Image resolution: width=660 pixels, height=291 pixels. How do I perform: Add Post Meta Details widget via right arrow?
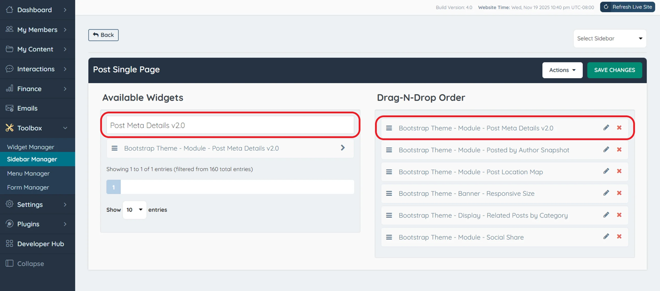pos(343,148)
